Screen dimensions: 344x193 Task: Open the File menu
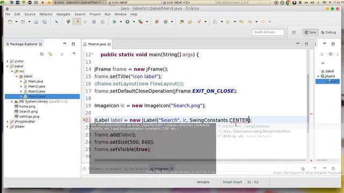tap(8, 14)
